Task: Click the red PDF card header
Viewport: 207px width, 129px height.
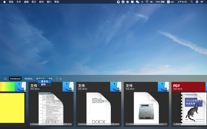Action: [x=188, y=87]
